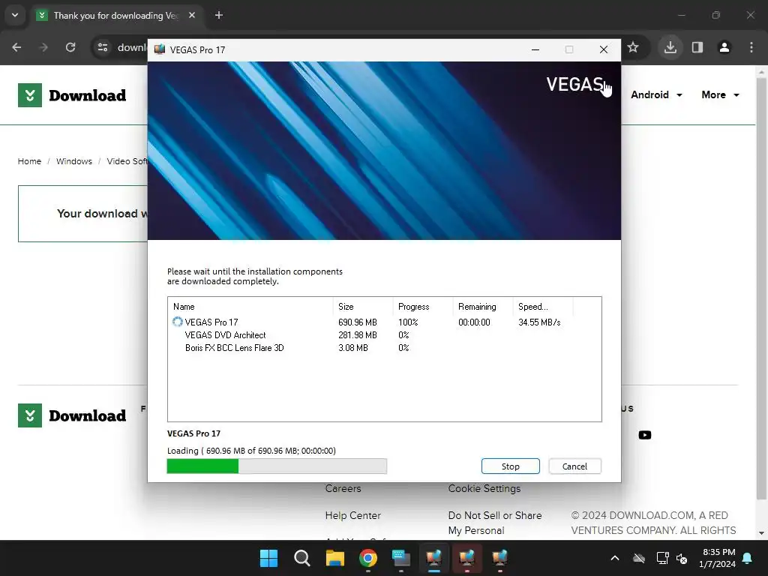Open the taskbar clock and date
Viewport: 768px width, 576px height.
(718, 558)
